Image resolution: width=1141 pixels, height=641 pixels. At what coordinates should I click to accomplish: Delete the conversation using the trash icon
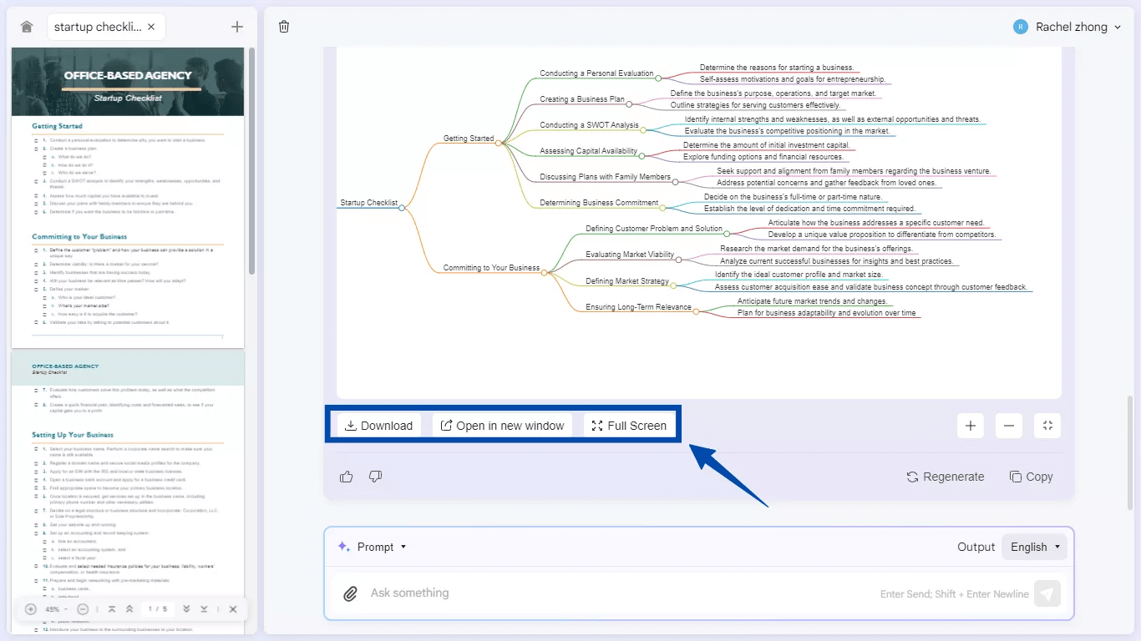click(283, 26)
